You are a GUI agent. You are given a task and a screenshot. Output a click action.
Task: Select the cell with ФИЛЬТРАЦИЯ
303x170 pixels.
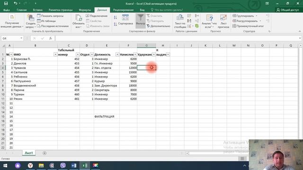click(107, 117)
